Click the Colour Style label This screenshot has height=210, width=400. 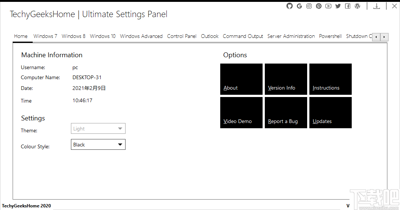[x=35, y=146]
